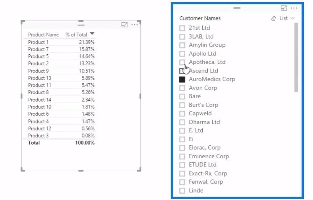Select the Dharma Ltd checkbox
313x200 pixels.
[182, 122]
